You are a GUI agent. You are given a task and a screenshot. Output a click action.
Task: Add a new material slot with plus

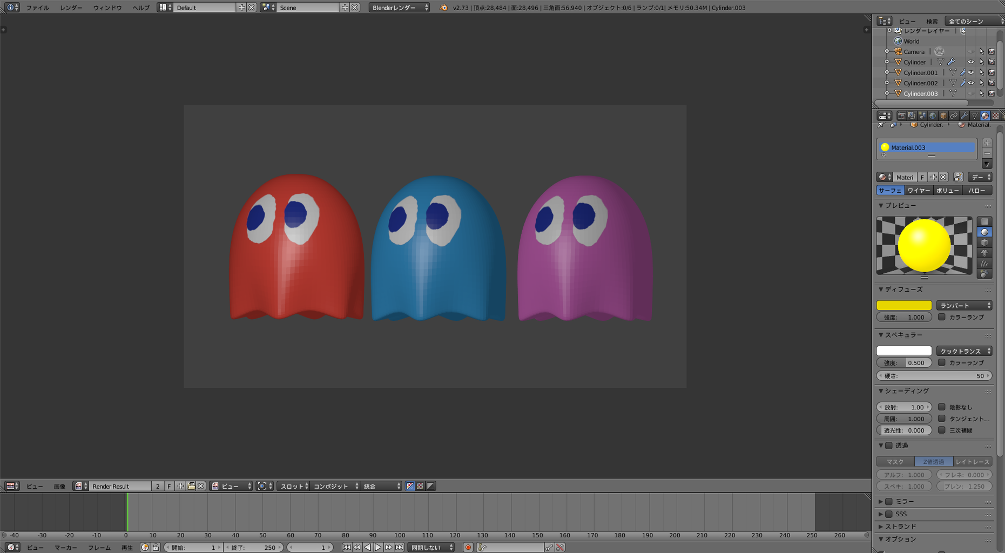point(987,143)
